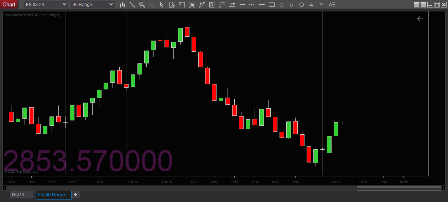Select the arrow up drawing tool
The width and height of the screenshot is (448, 202).
click(x=282, y=5)
